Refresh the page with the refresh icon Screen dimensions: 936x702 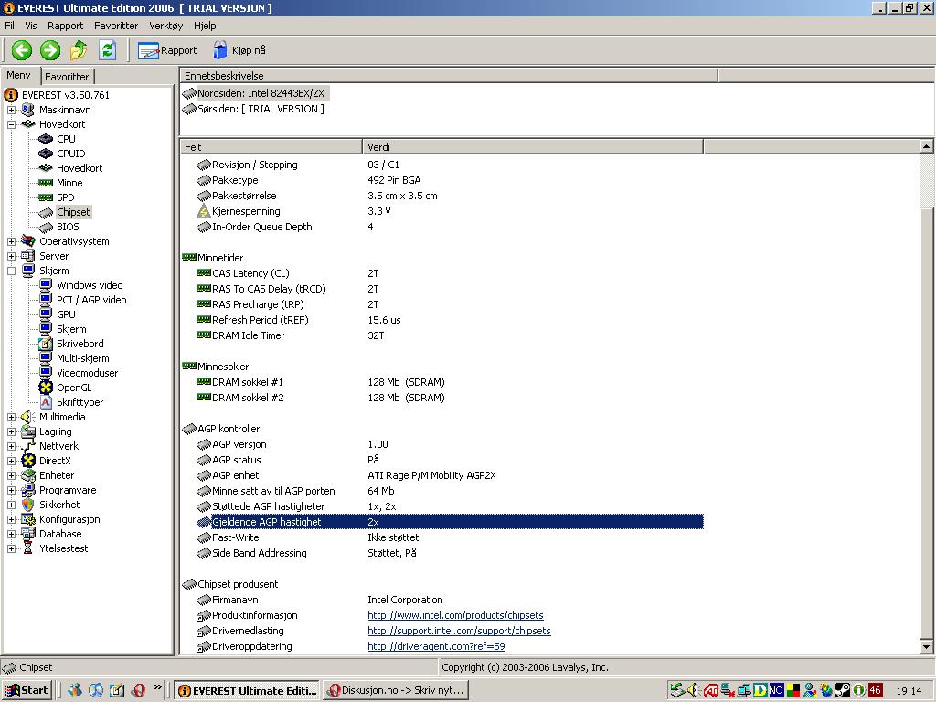108,50
